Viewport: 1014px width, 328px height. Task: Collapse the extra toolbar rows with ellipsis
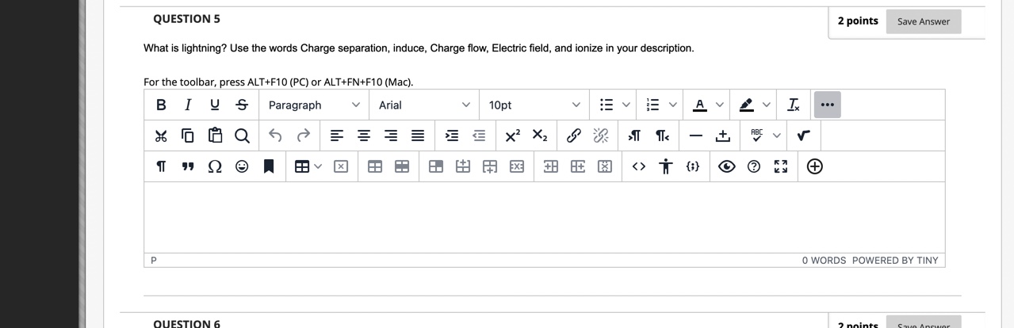pos(827,105)
